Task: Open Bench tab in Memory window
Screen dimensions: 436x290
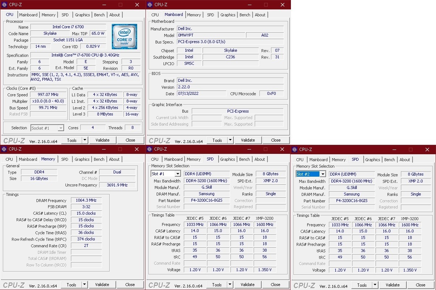Action: pyautogui.click(x=99, y=159)
